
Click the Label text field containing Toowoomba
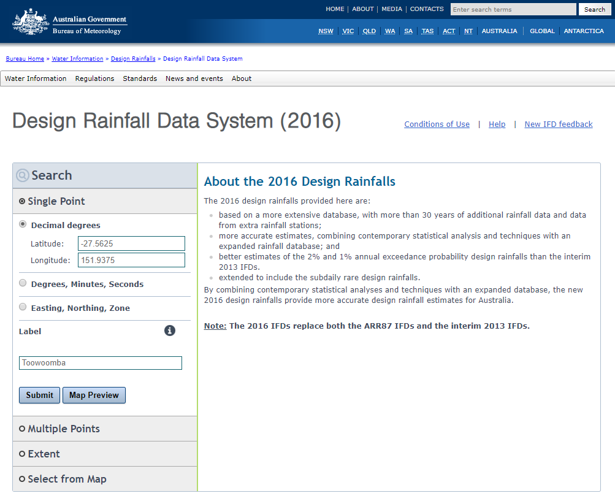pyautogui.click(x=101, y=363)
